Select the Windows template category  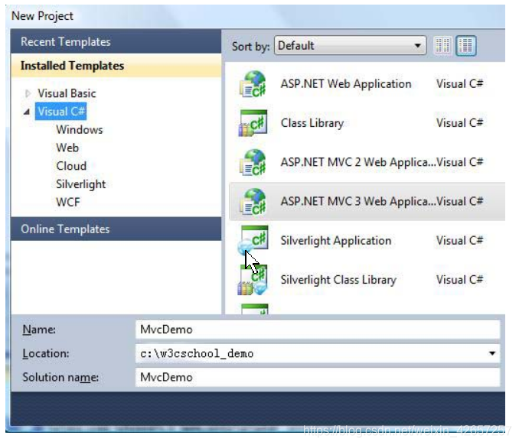pos(80,129)
